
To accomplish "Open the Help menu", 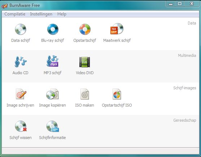I will [x=62, y=14].
